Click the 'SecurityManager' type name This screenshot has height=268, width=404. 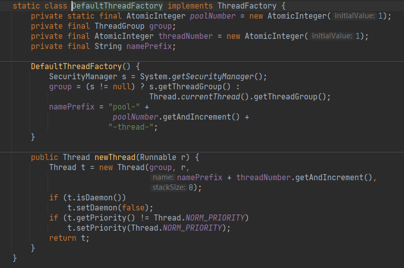83,76
